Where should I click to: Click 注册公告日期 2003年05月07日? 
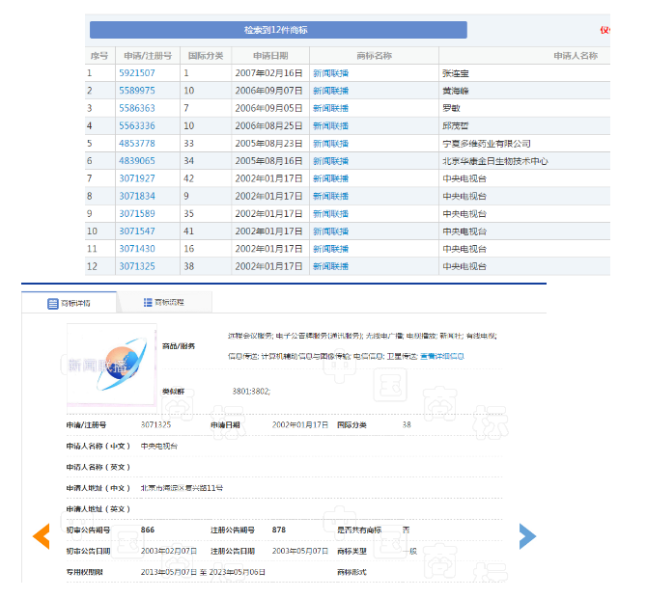coord(300,551)
